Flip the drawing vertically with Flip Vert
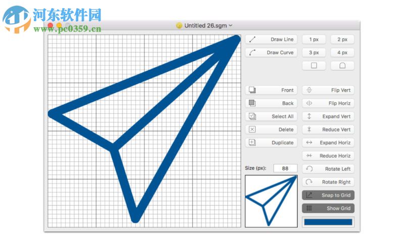 pos(328,90)
